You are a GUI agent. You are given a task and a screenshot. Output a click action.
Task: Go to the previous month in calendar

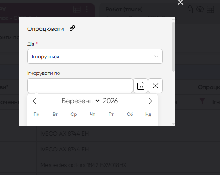tap(34, 101)
